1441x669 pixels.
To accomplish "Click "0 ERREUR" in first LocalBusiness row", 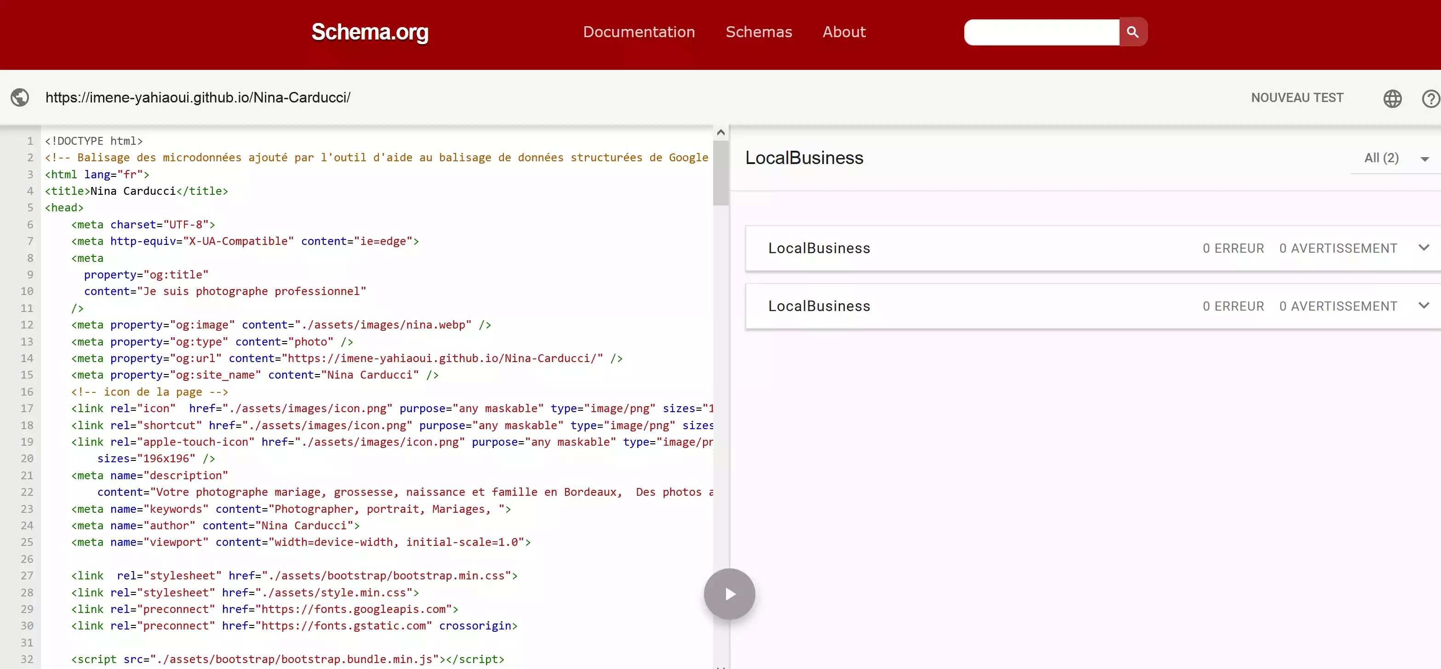I will coord(1233,248).
